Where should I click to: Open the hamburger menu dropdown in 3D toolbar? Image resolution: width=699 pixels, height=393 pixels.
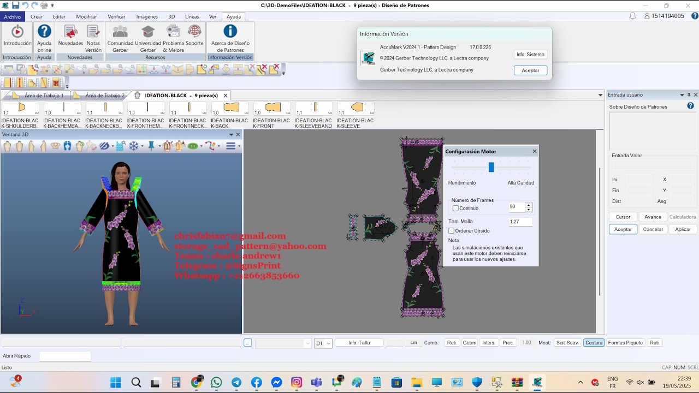pyautogui.click(x=239, y=146)
